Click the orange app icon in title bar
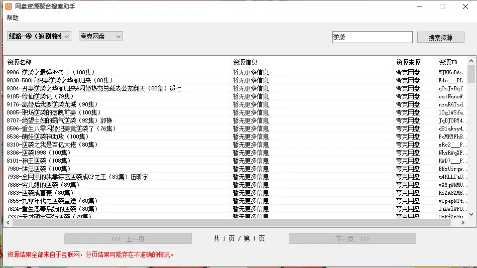The image size is (477, 268). (8, 7)
